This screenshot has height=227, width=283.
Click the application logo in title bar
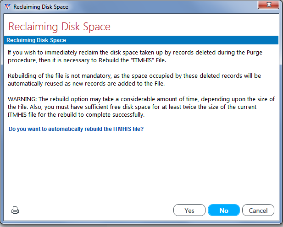click(7, 7)
